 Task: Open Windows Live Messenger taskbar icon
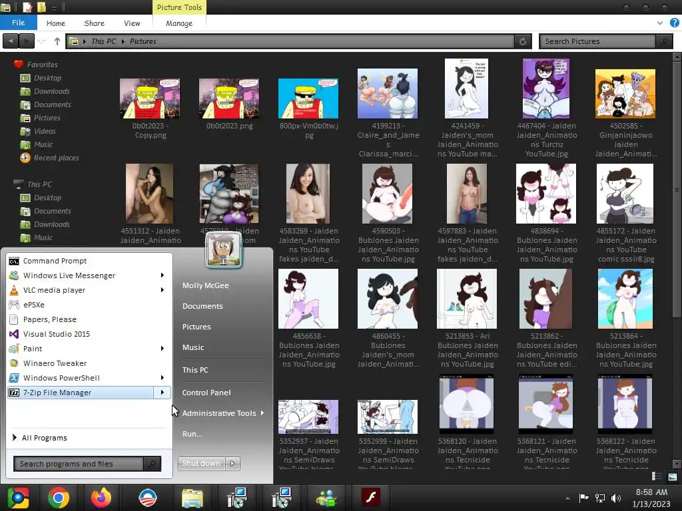(326, 498)
